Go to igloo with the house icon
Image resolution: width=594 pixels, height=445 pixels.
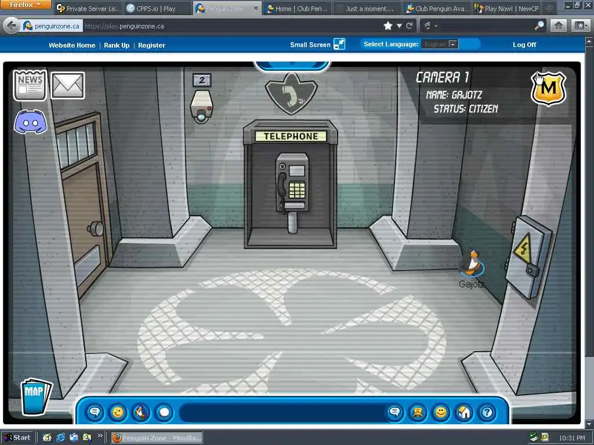click(x=463, y=412)
